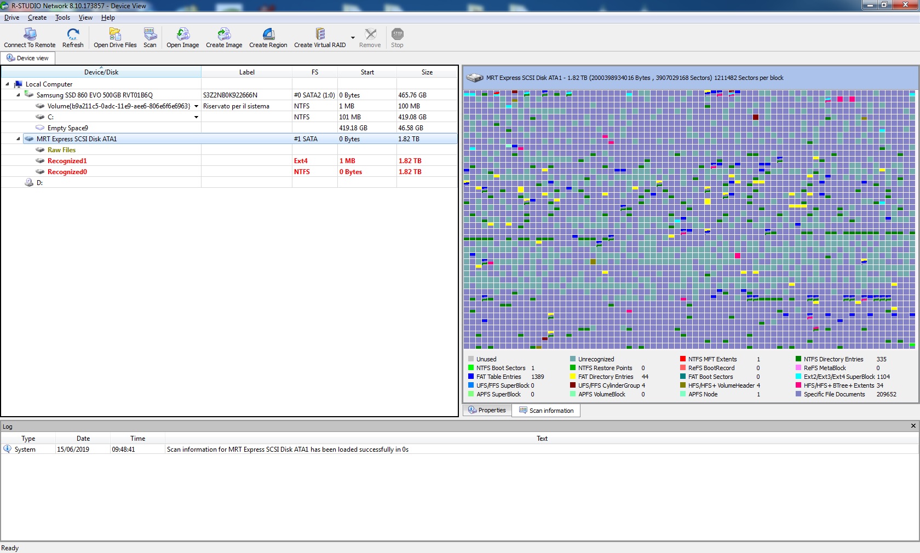Click the NTFS MFT Extents red legend swatch
This screenshot has height=553, width=920.
[x=683, y=359]
